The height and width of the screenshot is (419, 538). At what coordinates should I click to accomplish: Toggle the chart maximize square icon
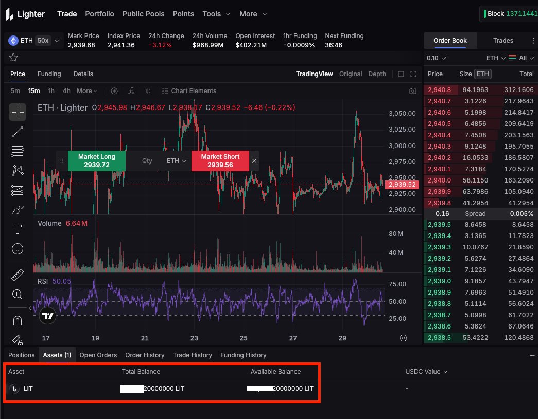(x=401, y=74)
